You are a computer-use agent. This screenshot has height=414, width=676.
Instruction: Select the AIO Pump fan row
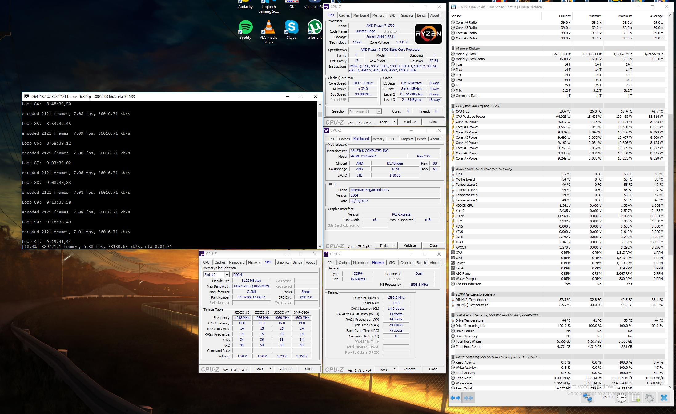(x=557, y=273)
